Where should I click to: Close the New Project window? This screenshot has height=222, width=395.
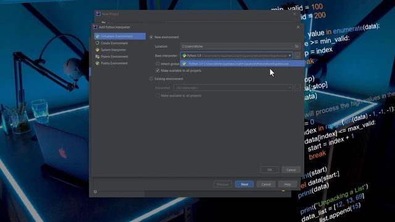click(x=294, y=14)
